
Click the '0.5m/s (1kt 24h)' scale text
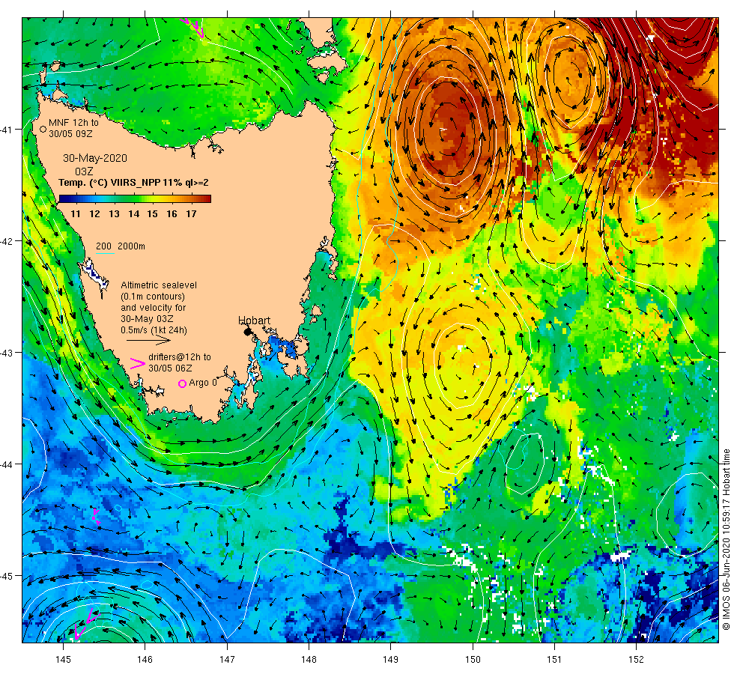(154, 330)
